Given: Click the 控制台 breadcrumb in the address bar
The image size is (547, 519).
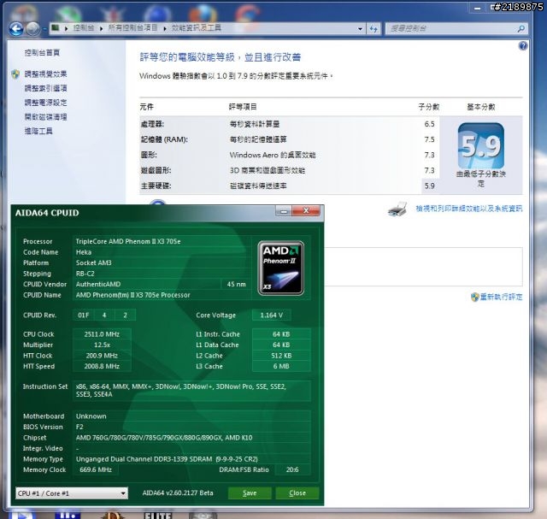Looking at the screenshot, I should tap(84, 28).
